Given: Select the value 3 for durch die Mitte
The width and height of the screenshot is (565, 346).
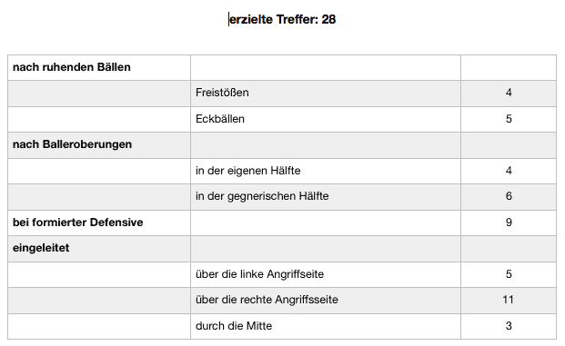Looking at the screenshot, I should click(509, 326).
